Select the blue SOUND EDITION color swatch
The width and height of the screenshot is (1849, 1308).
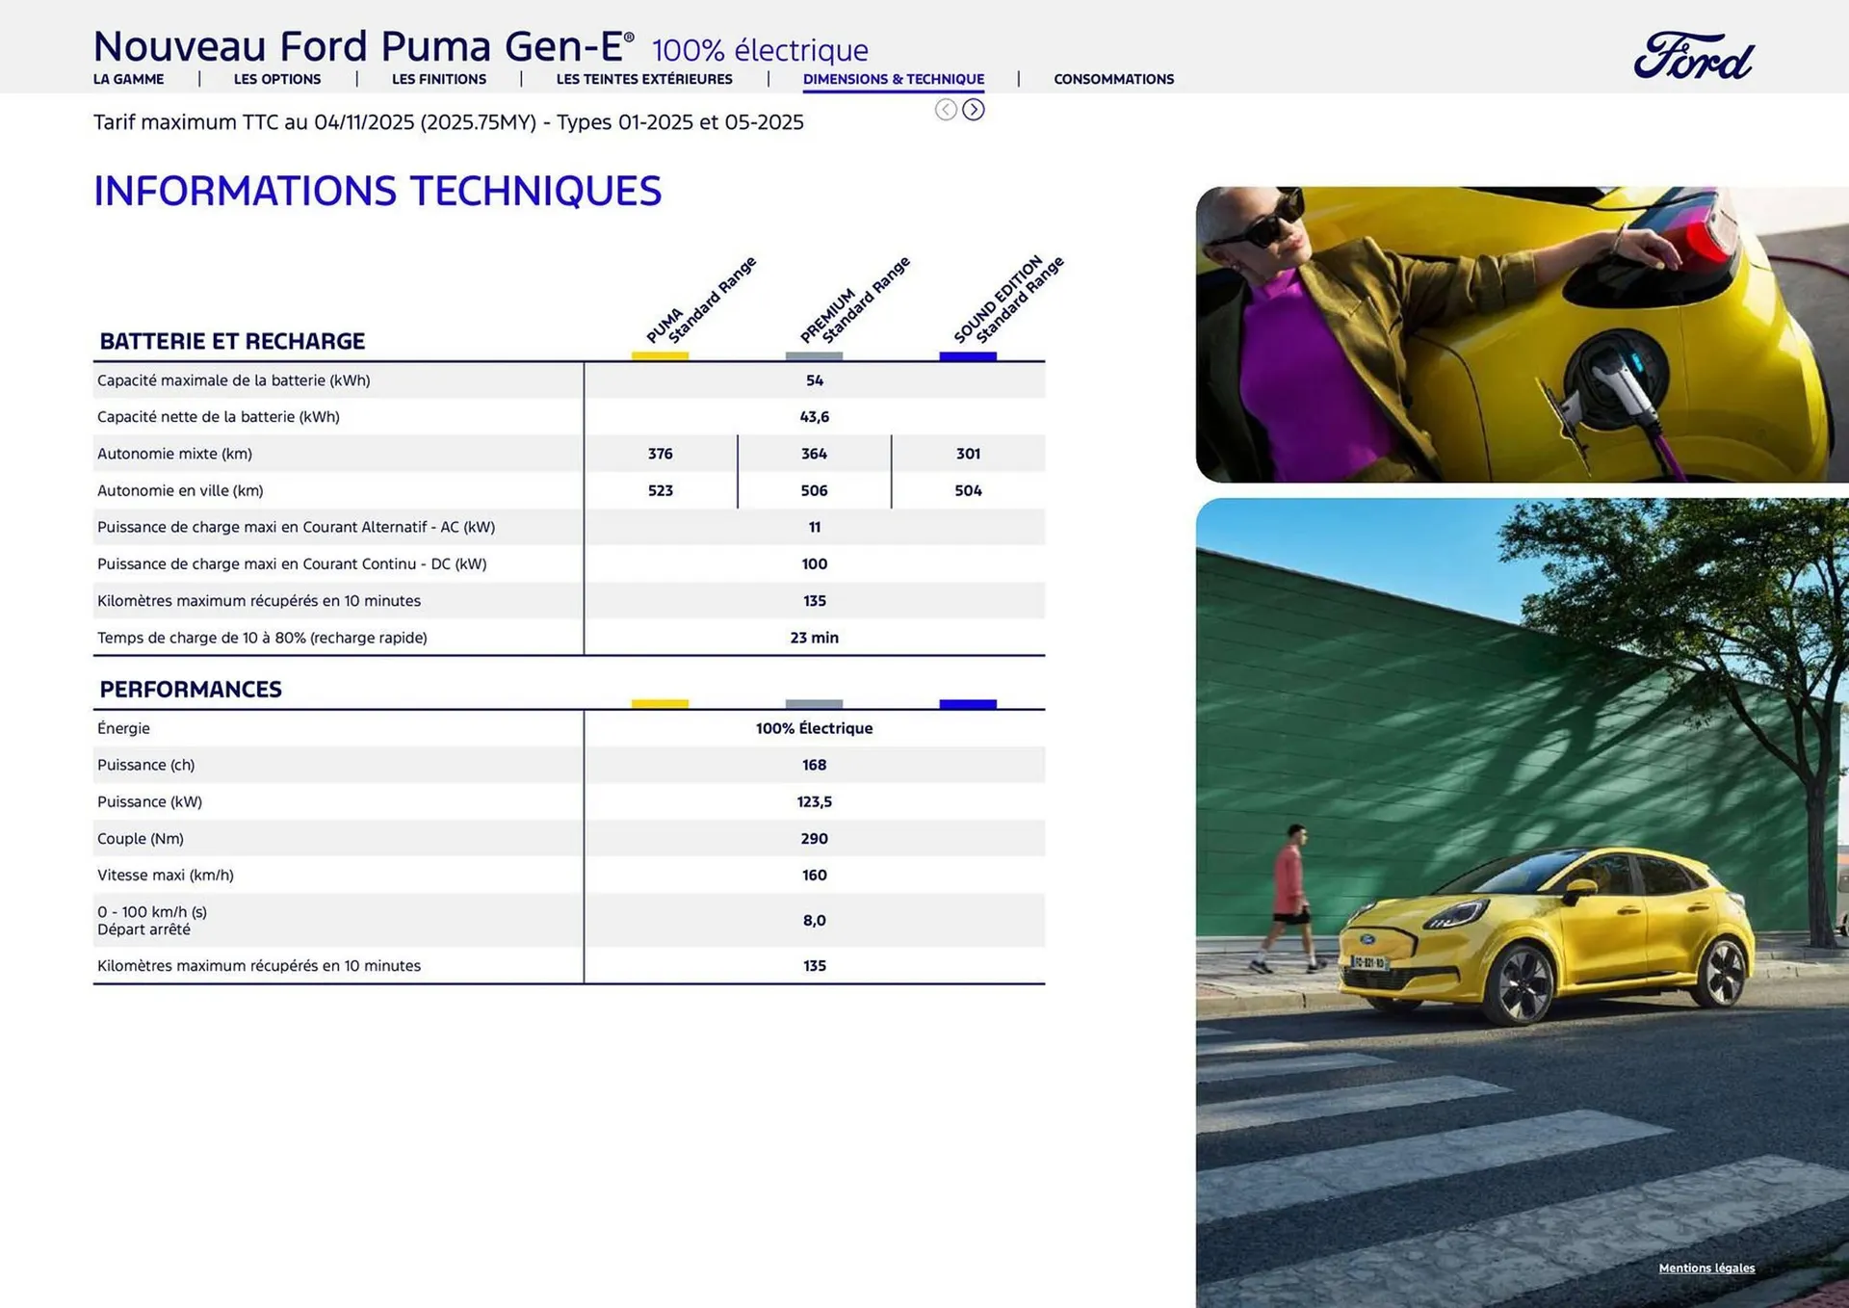click(x=967, y=355)
